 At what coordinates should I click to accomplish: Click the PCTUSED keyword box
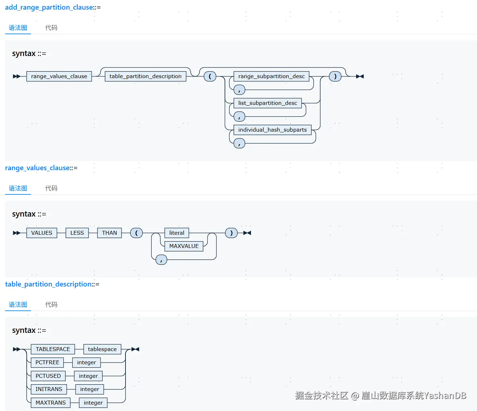coord(48,376)
